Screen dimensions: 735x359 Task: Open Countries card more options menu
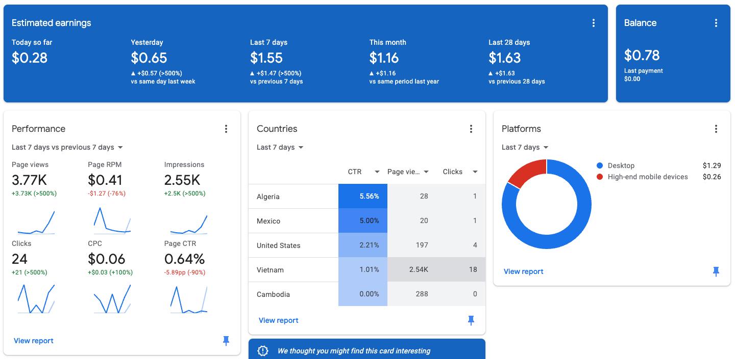[471, 129]
